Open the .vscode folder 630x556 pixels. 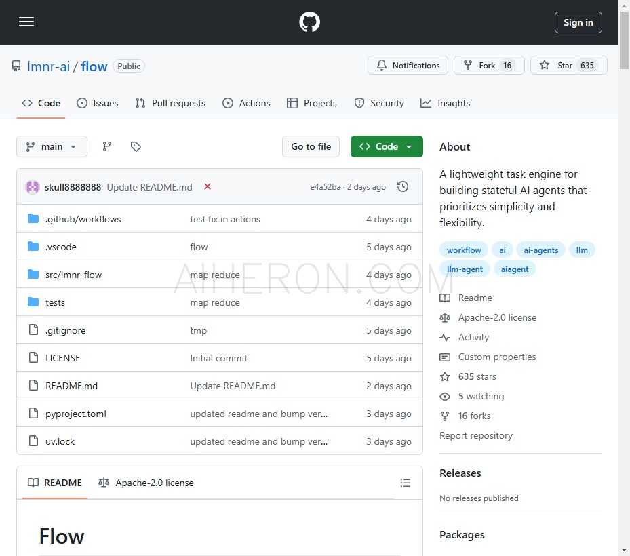[x=60, y=247]
